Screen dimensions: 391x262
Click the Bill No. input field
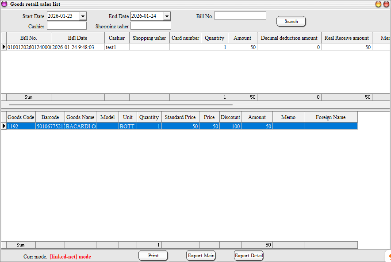click(240, 16)
